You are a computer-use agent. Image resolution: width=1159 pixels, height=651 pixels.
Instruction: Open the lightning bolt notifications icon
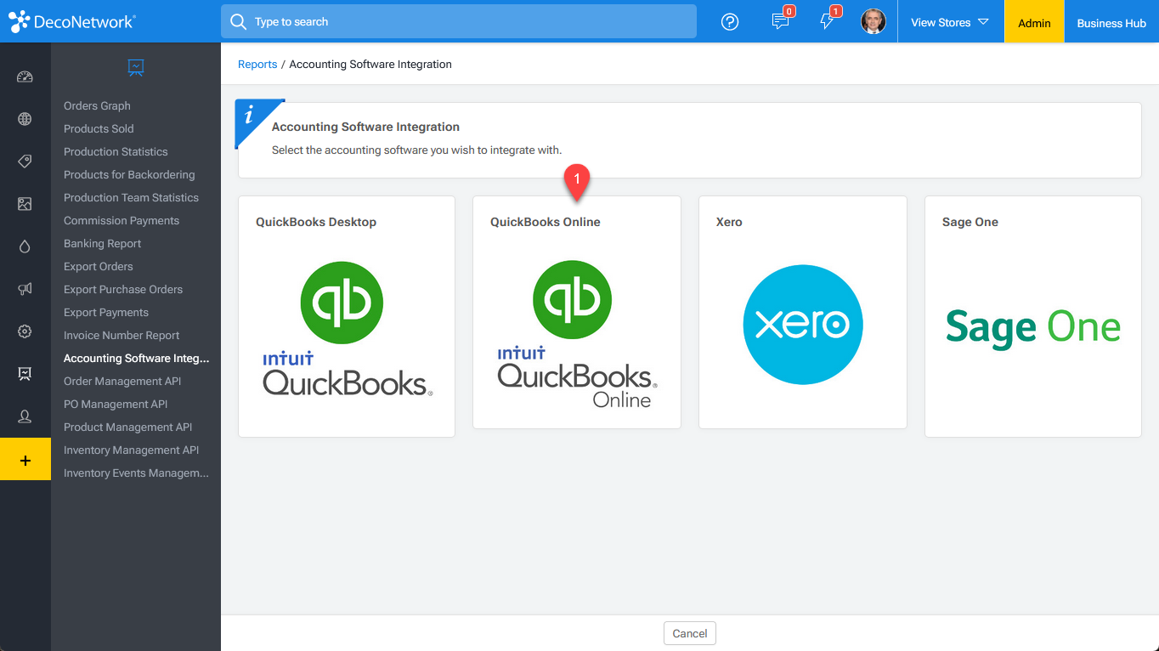828,20
